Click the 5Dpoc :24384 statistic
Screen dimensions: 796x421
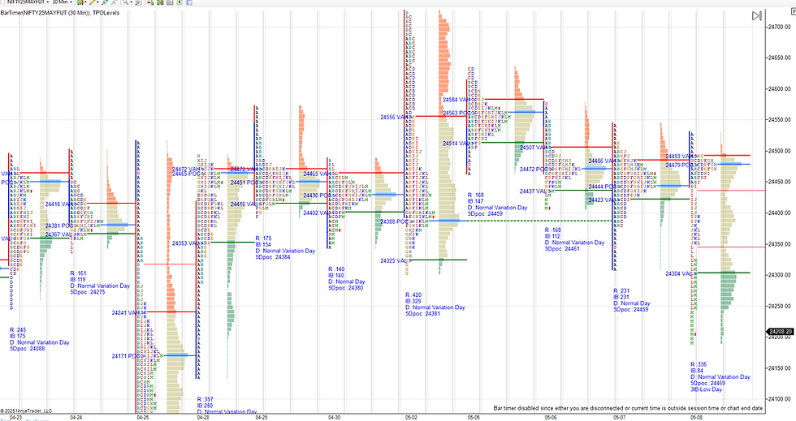click(273, 256)
